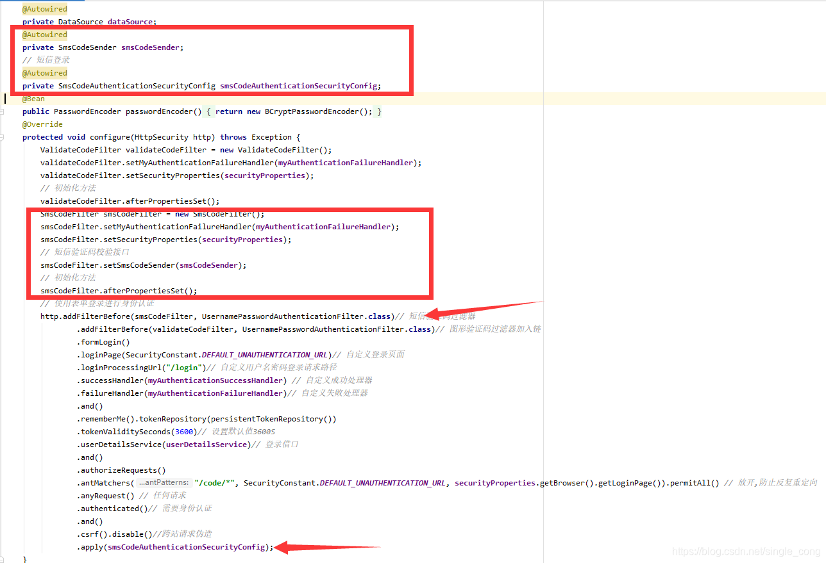Click .successHandler(myAuthenticationSuccessHandler) call

181,380
